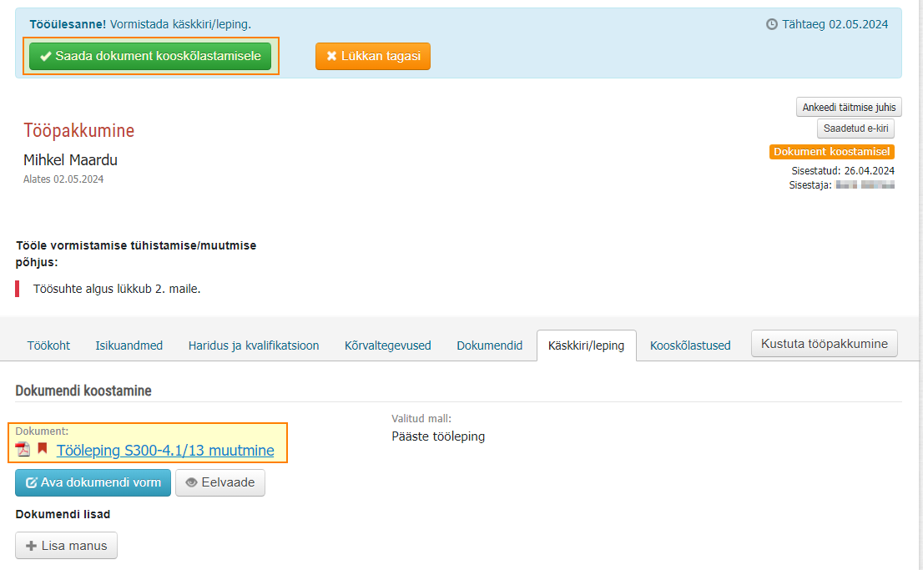Screen dimensions: 923x570
Task: View Saadetud e-kiri
Action: point(855,129)
